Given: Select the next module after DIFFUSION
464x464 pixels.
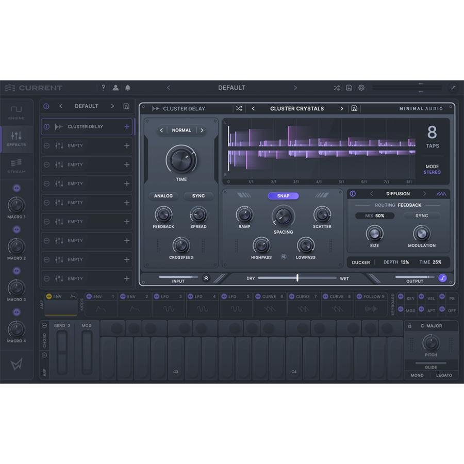Looking at the screenshot, I should click(424, 193).
